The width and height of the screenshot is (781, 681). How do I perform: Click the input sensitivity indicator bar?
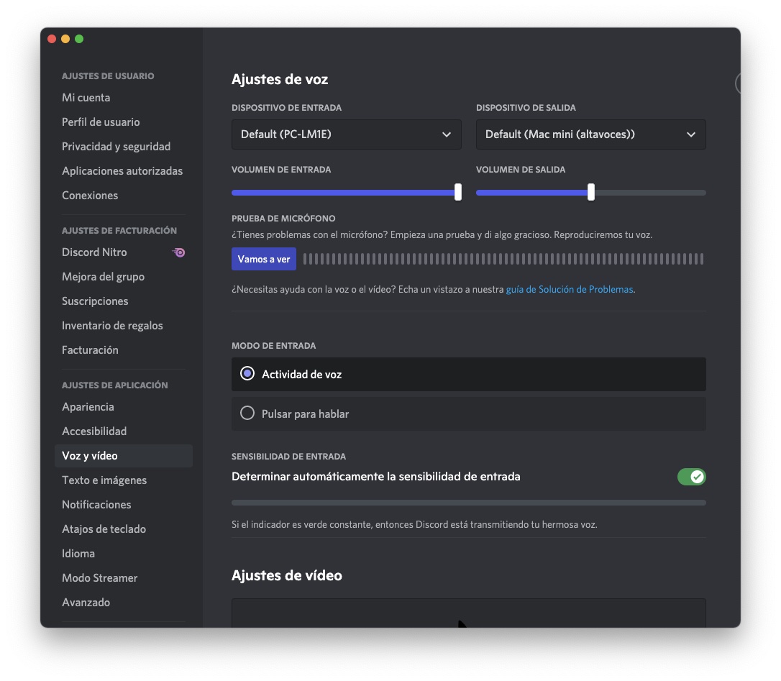(x=468, y=503)
